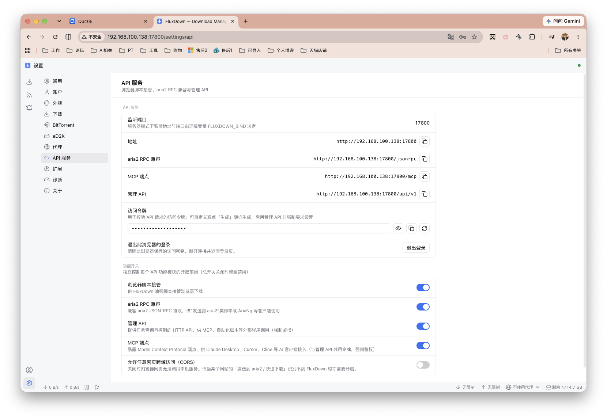
Task: Open 不使用代理 proxy dropdown
Action: tap(523, 387)
